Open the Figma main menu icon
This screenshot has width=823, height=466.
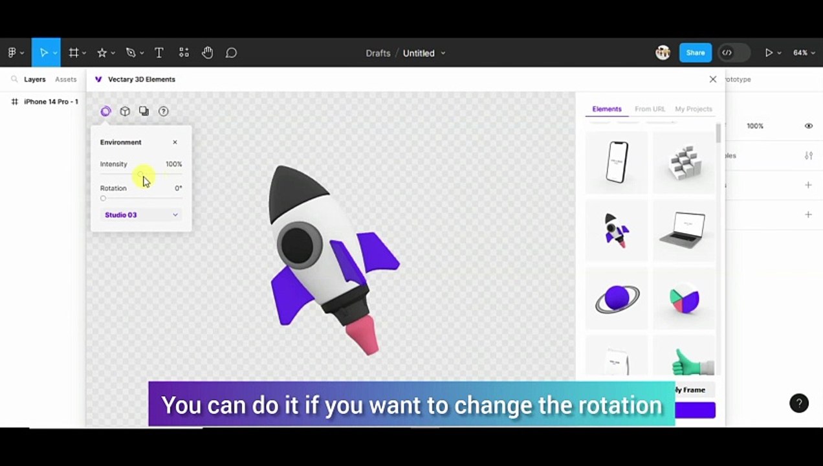click(12, 53)
